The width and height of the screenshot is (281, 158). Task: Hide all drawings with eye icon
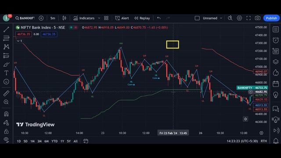pos(6,140)
